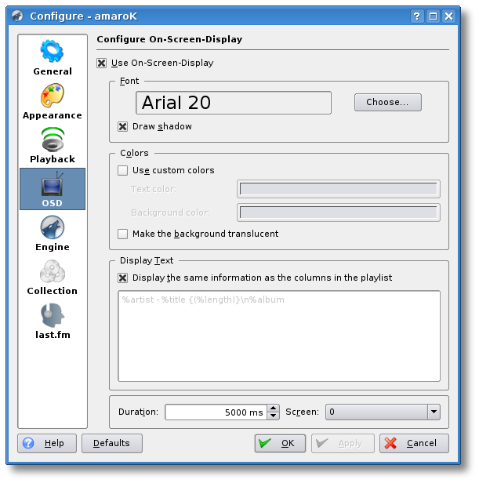Select the Collection discs icon
Viewport: 479px width, 483px height.
(53, 272)
